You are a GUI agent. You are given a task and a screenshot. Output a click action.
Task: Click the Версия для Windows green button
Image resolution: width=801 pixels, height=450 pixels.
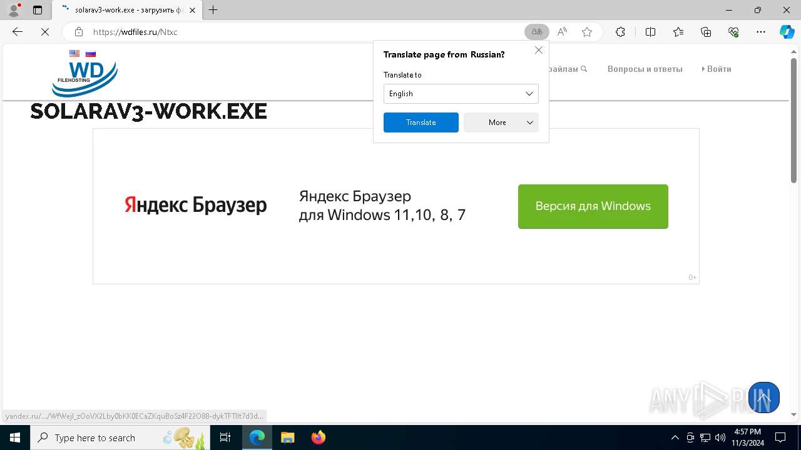(593, 206)
